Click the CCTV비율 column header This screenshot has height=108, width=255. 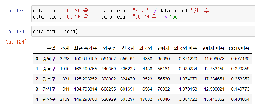click(x=239, y=48)
